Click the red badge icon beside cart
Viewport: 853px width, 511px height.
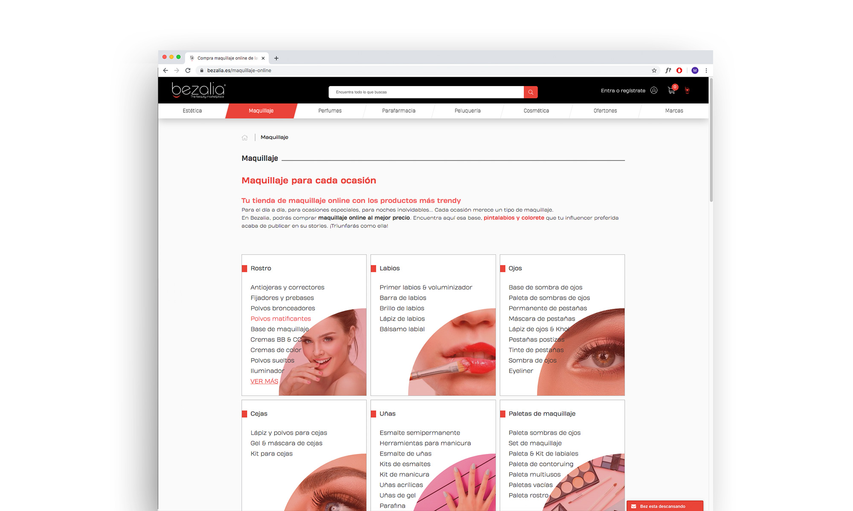[x=687, y=90]
